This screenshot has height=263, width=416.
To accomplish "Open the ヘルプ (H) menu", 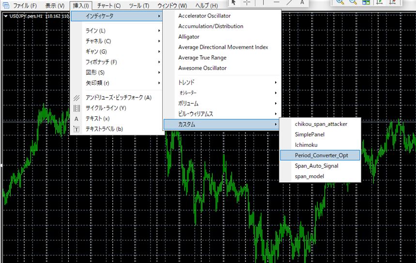I will [x=207, y=6].
